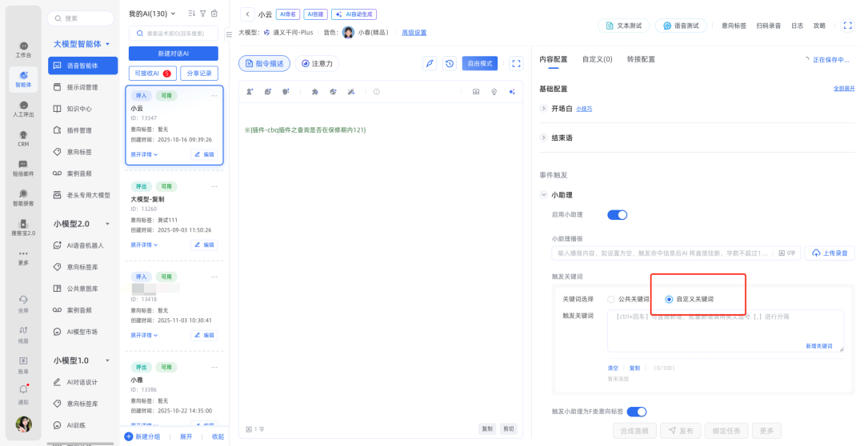Disable the 启用小助理 toggle switch
Screen dimensions: 864x446
pyautogui.click(x=617, y=214)
